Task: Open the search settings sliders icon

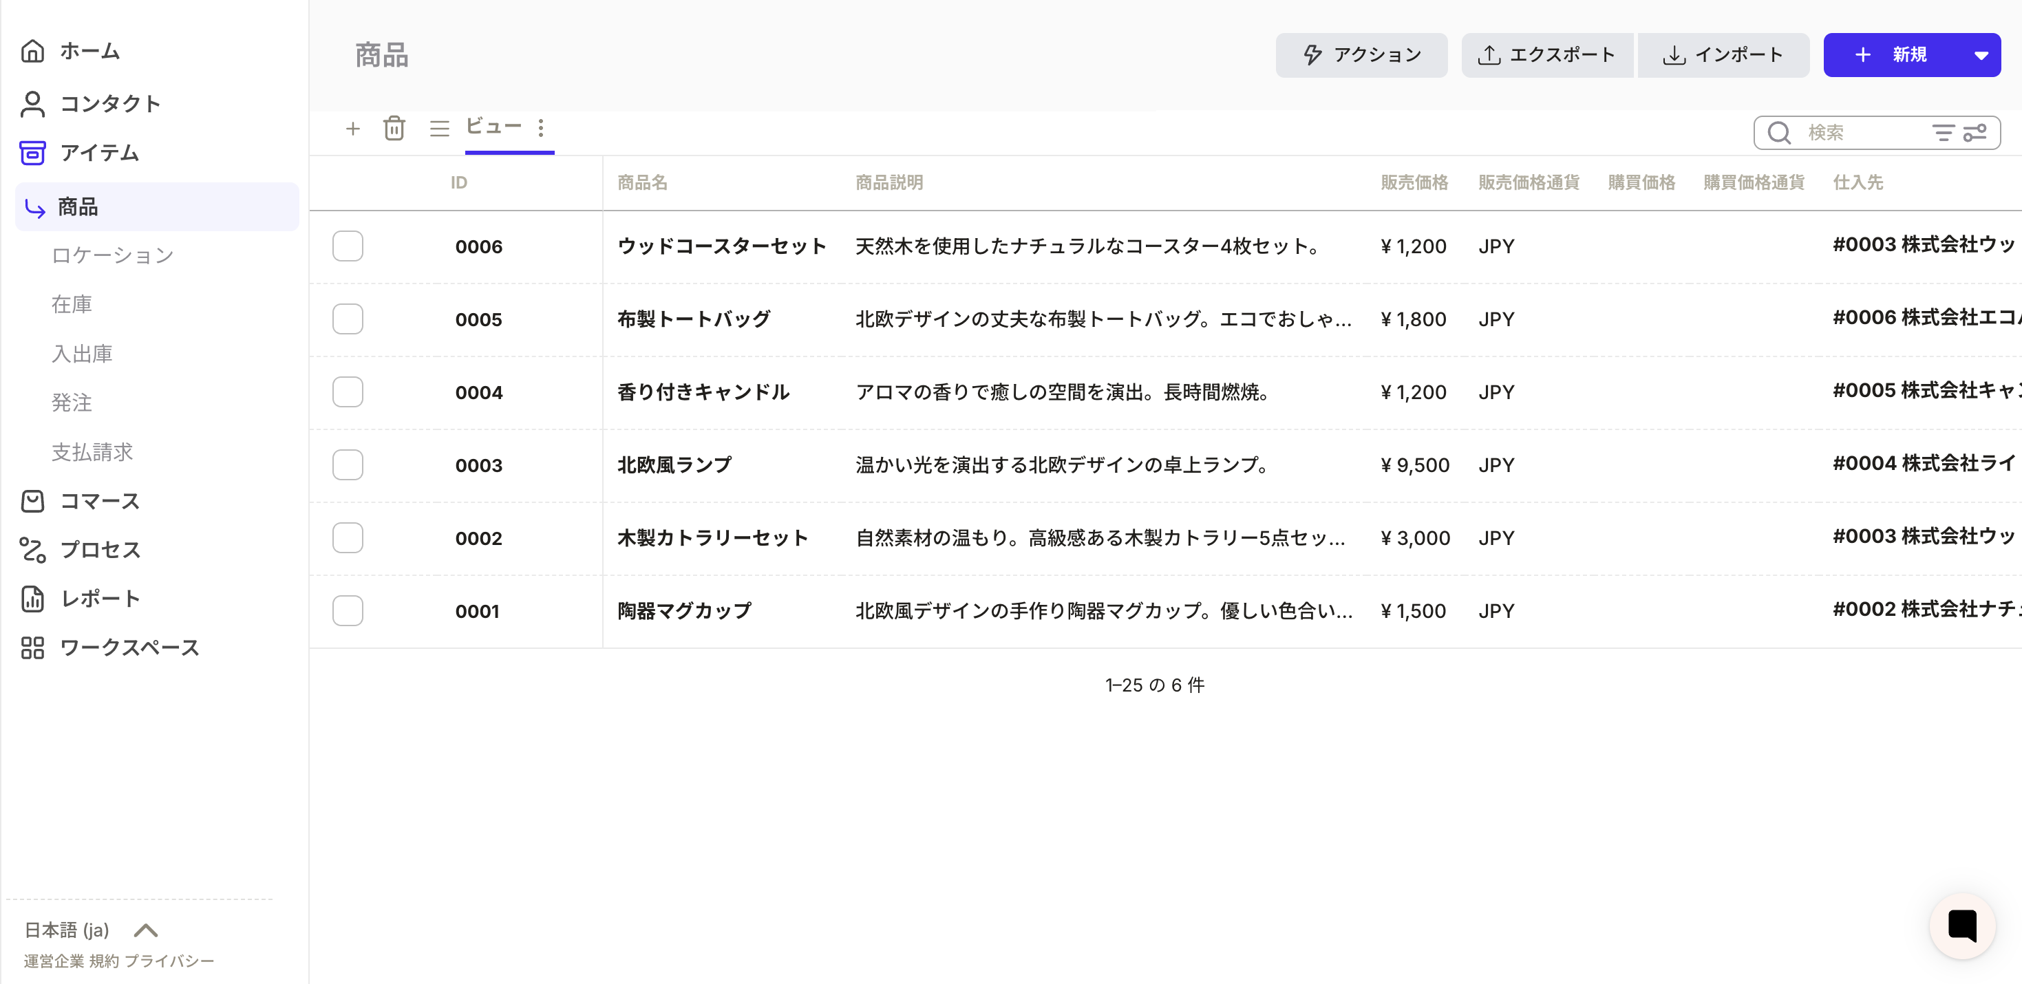Action: 1975,133
